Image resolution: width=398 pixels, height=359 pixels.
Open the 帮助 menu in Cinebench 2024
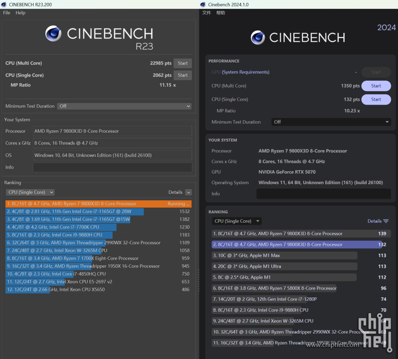pos(221,13)
